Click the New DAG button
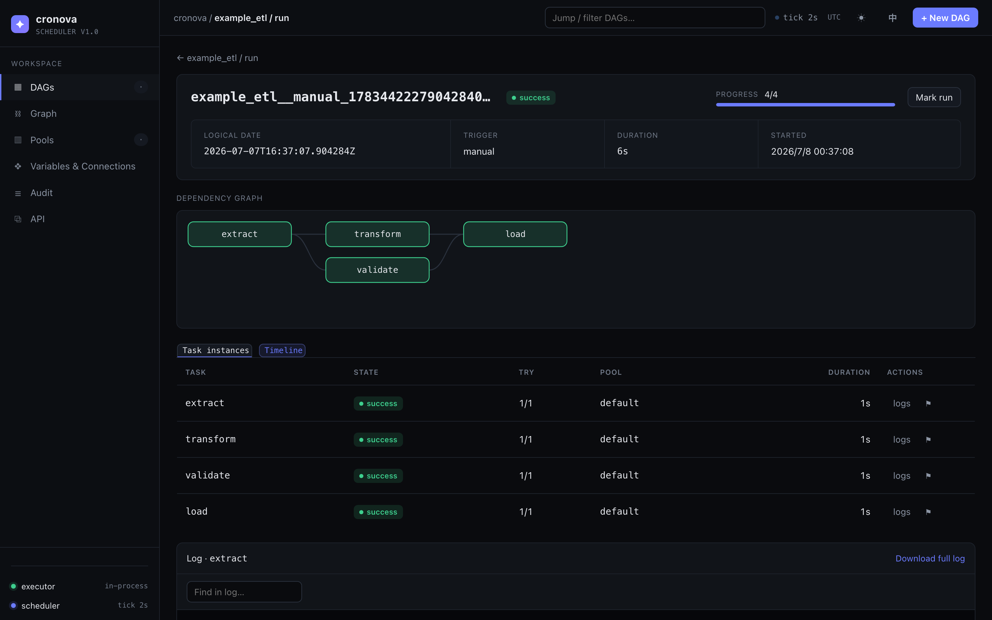The image size is (992, 620). 945,18
